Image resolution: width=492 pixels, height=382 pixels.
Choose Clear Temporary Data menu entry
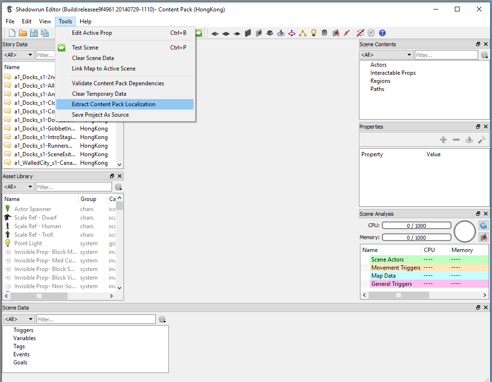pos(125,94)
